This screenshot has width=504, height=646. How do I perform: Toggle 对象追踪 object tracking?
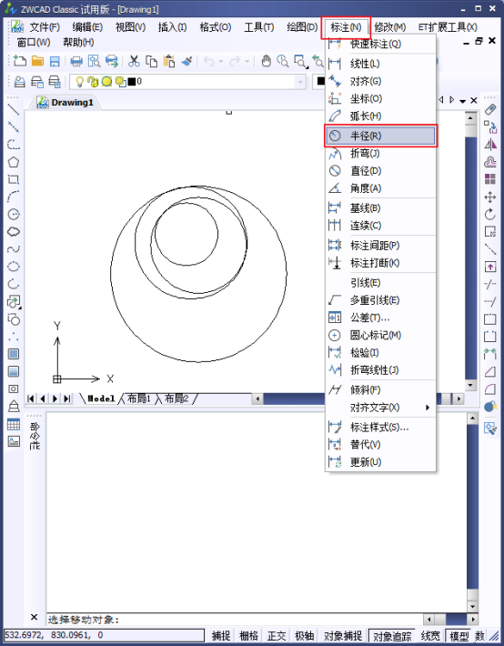392,635
